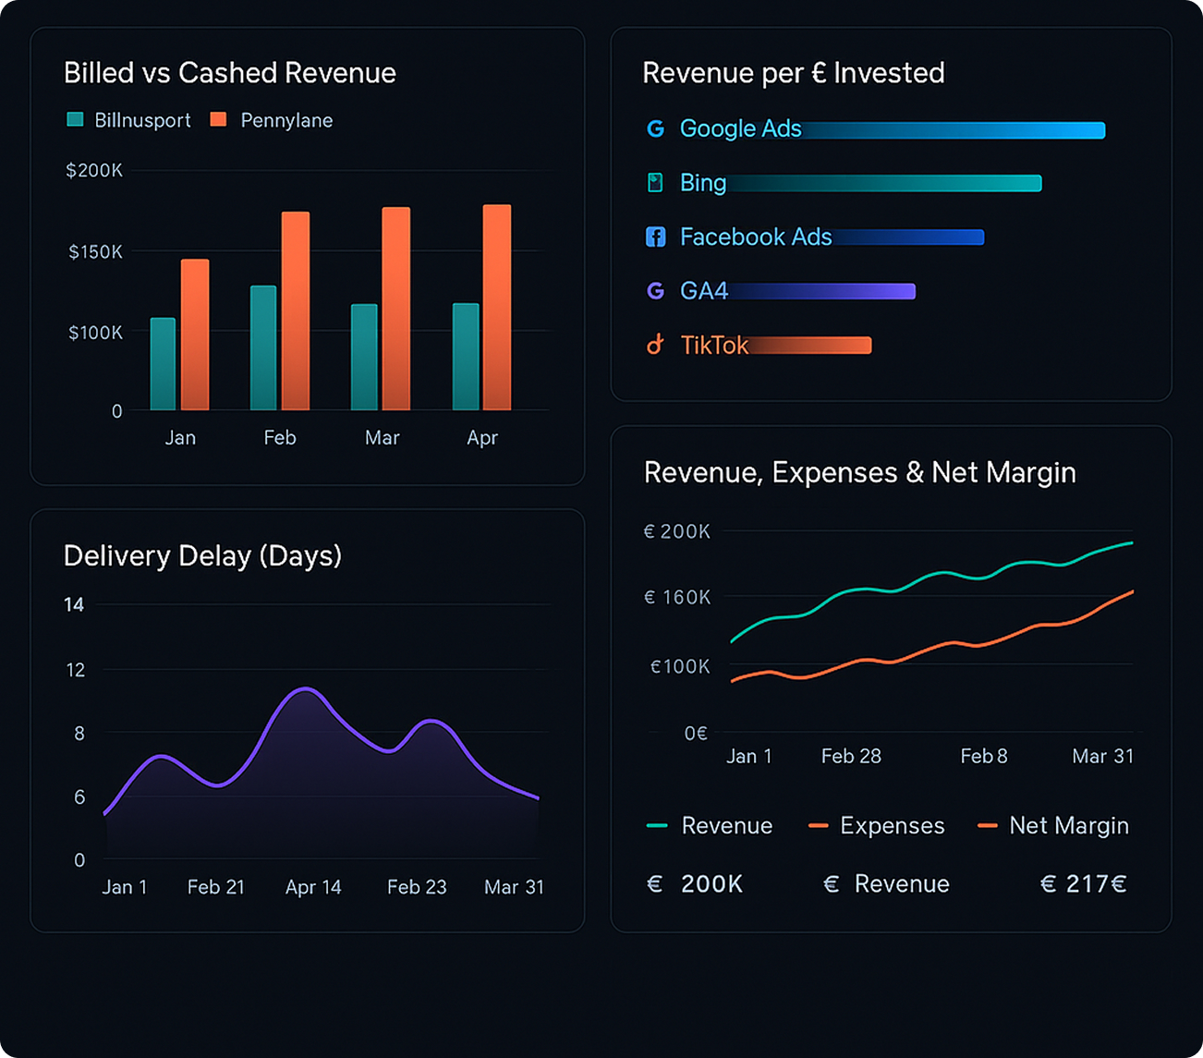The image size is (1203, 1058).
Task: Click the Mar teal Billnusport bar
Action: [364, 357]
